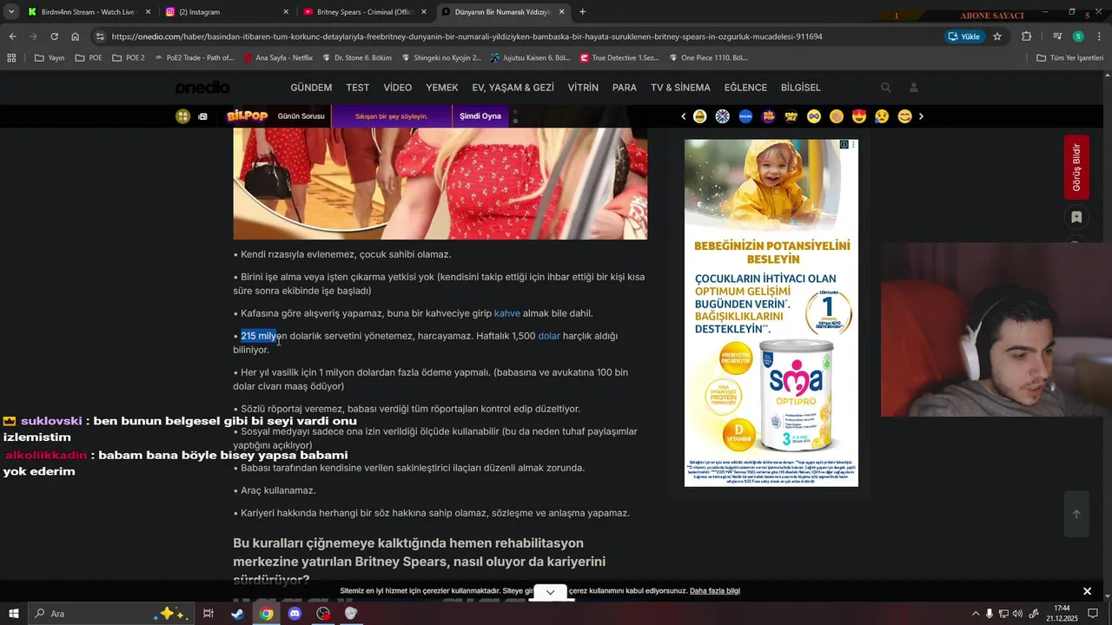This screenshot has height=625, width=1112.
Task: Click the Şimdi Oyna button
Action: point(480,116)
